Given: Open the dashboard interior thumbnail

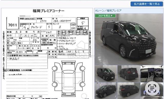Looking at the screenshot, I should click(152, 74).
